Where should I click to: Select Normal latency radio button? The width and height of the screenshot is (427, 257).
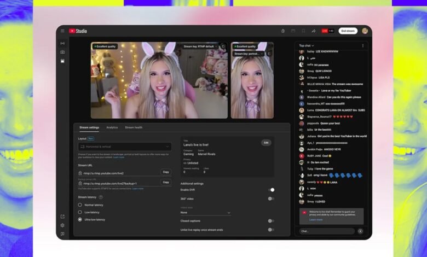pos(80,205)
